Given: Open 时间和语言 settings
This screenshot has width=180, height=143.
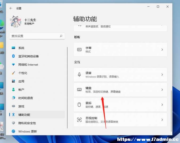Looking at the screenshot, I should 37,98.
